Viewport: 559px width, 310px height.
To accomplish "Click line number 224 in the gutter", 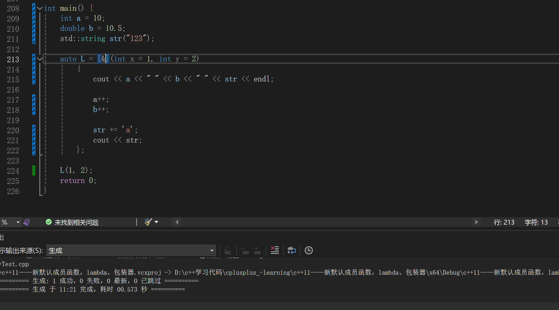I will [13, 171].
